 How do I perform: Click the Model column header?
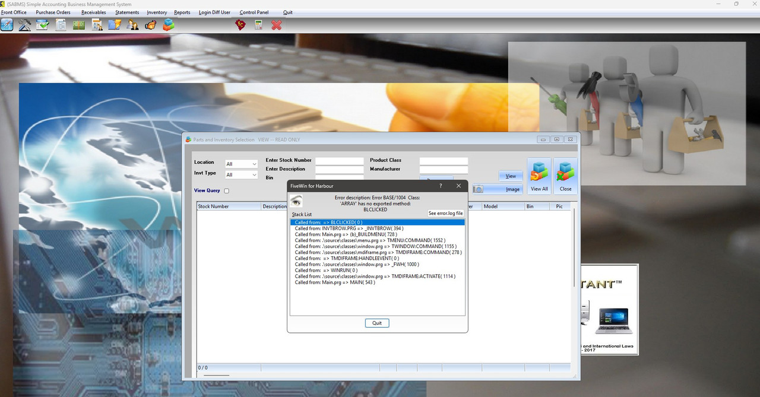tap(503, 207)
